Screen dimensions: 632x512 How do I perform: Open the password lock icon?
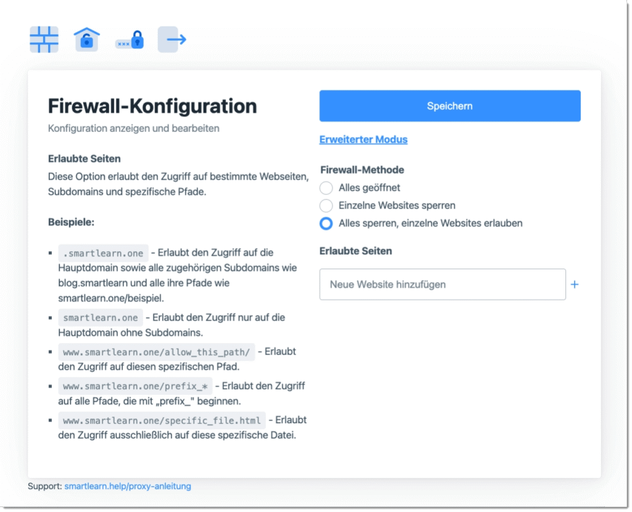[130, 41]
